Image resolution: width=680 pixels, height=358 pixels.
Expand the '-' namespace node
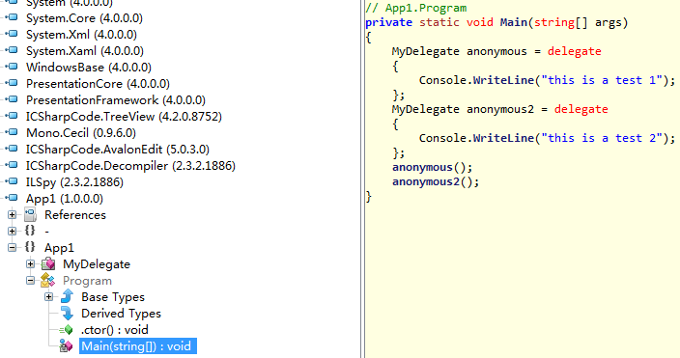coord(13,231)
